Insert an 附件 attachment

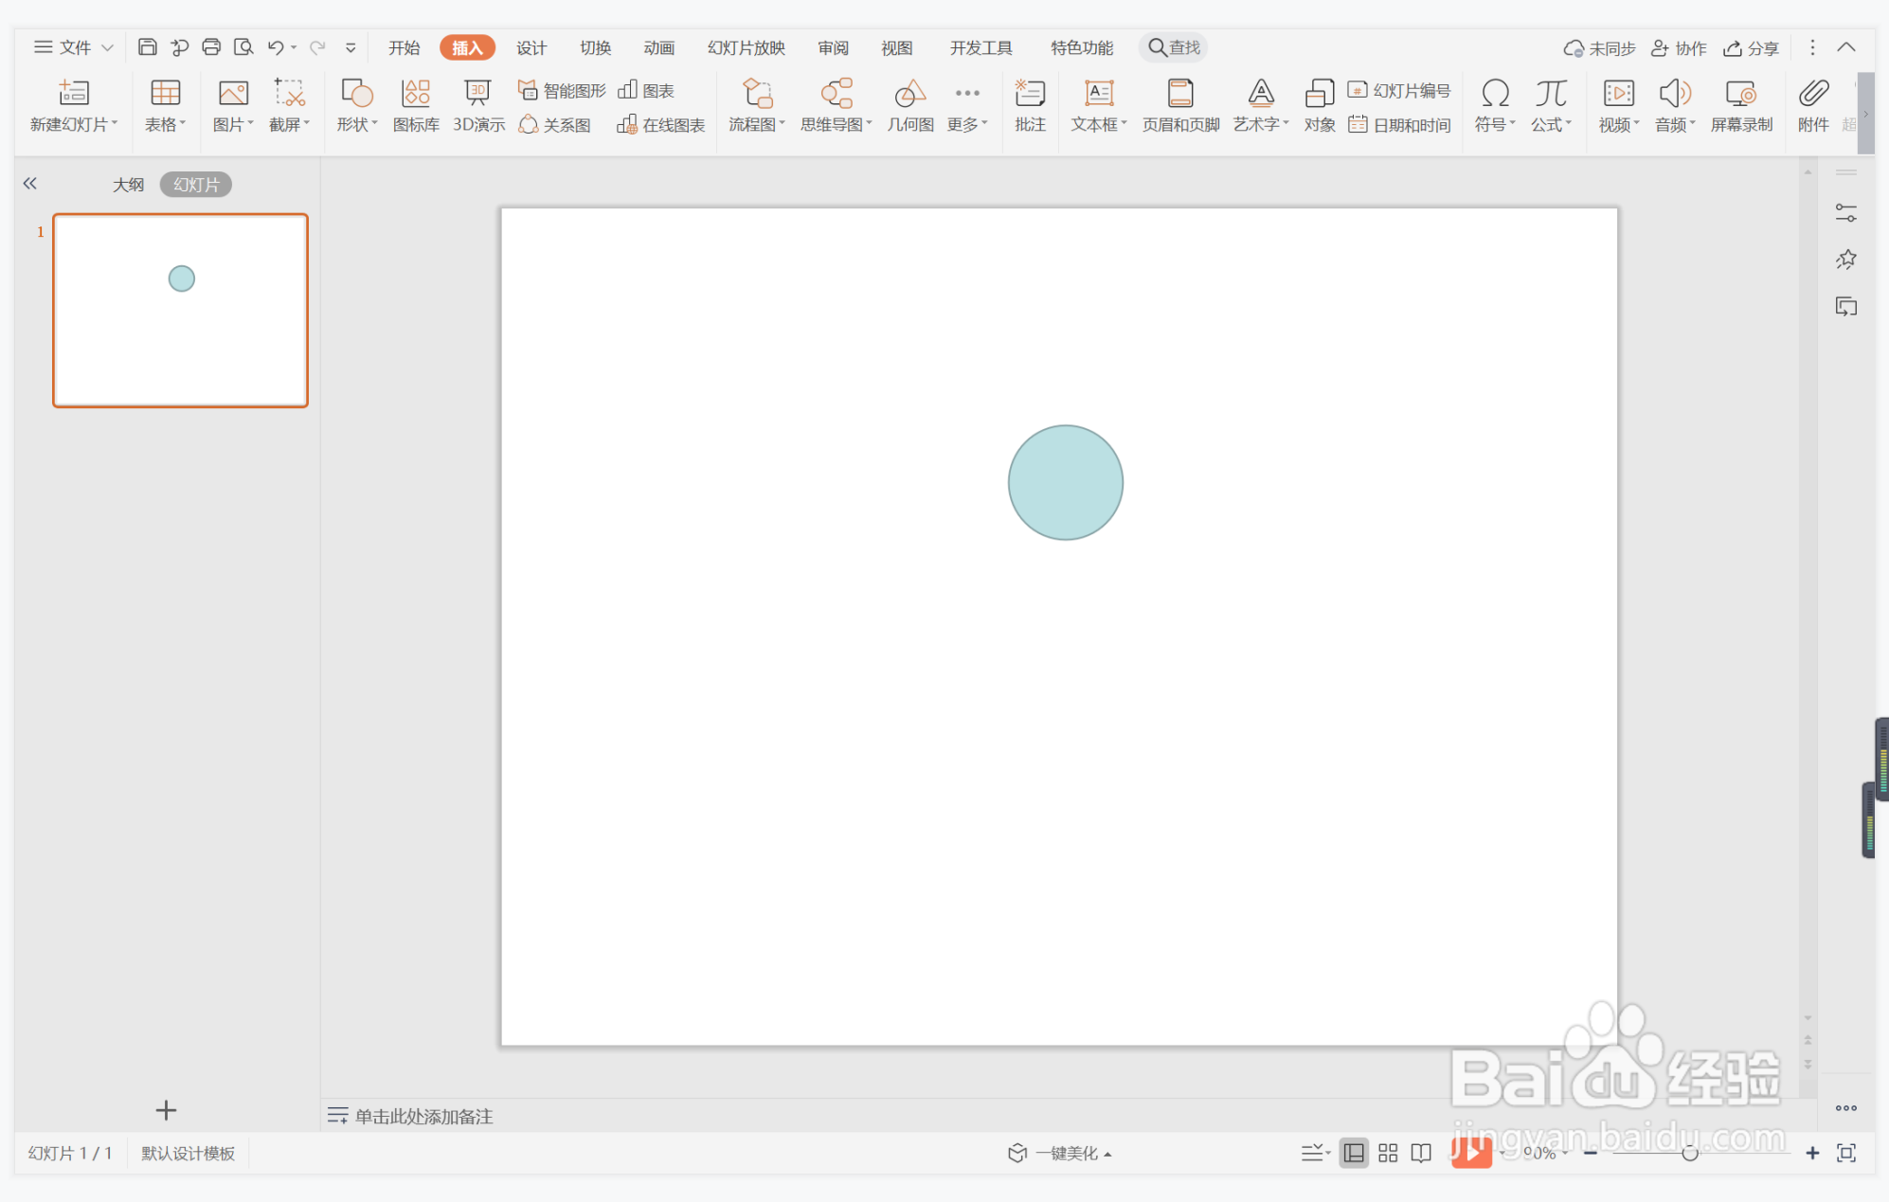coord(1813,105)
